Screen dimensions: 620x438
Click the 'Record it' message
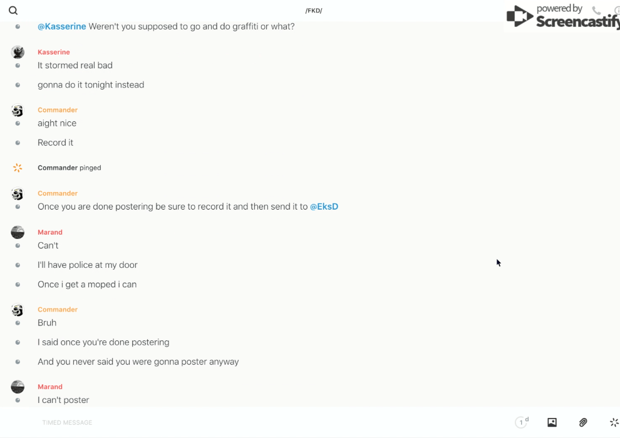click(x=56, y=143)
